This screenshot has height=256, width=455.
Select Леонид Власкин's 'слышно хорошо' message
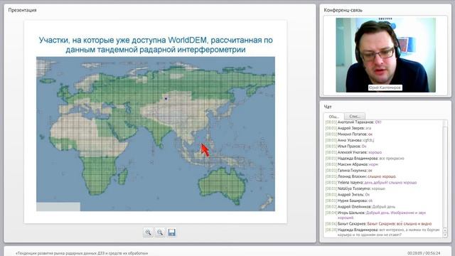pos(360,176)
